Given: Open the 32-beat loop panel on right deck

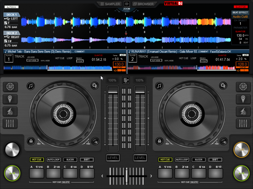Looking at the screenshot, I should (243, 87).
